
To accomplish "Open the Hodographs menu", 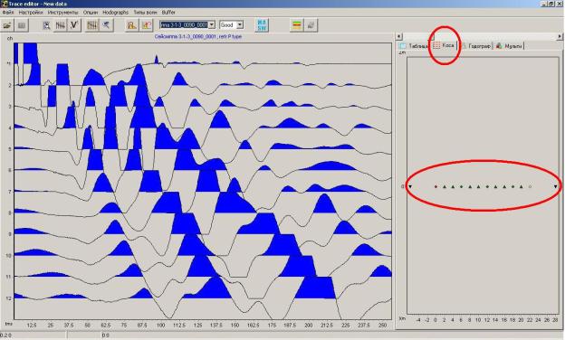I will coord(115,13).
